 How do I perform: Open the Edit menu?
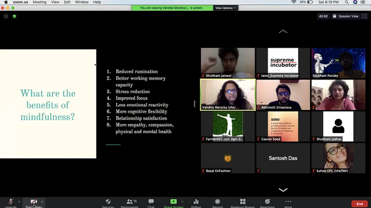67,2
